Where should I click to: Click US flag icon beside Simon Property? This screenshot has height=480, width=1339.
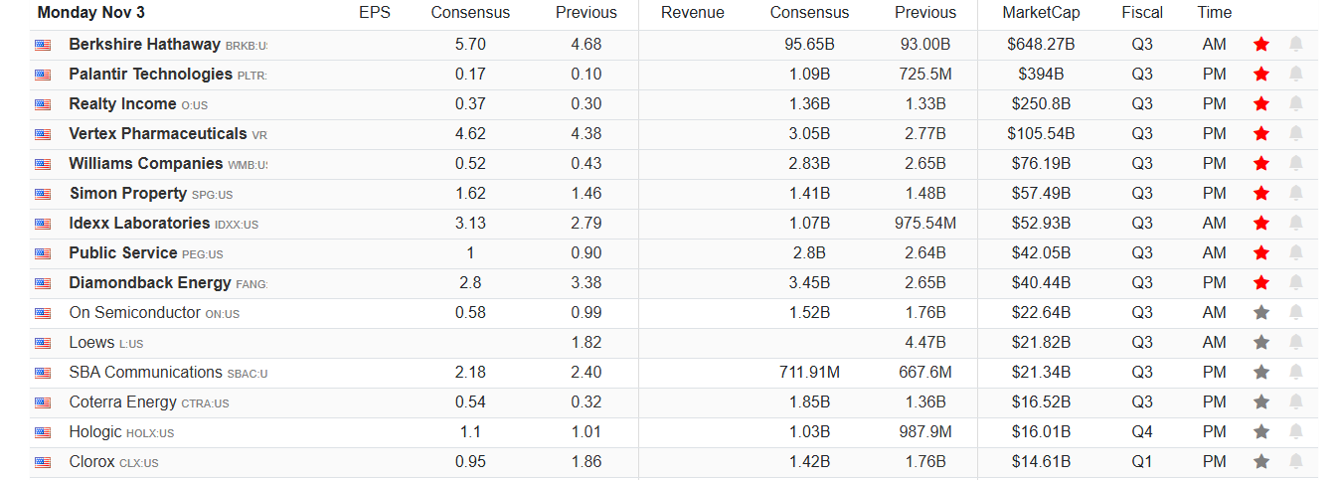pos(43,194)
